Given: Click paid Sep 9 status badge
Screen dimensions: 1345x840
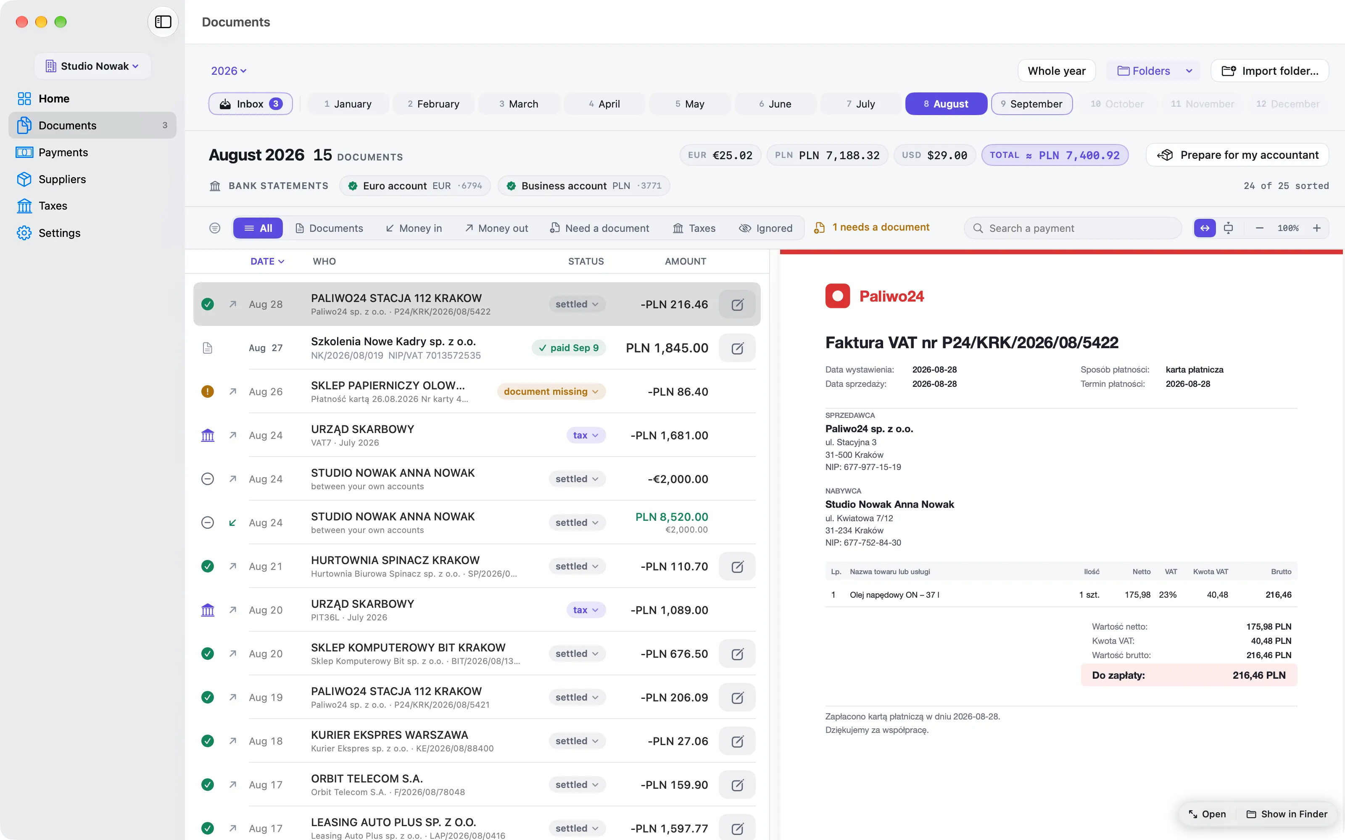Looking at the screenshot, I should click(569, 348).
